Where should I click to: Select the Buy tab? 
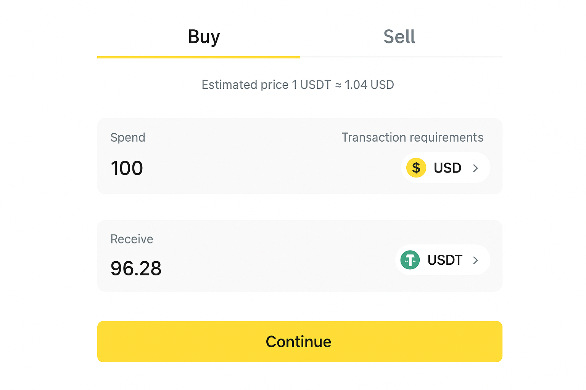point(204,36)
